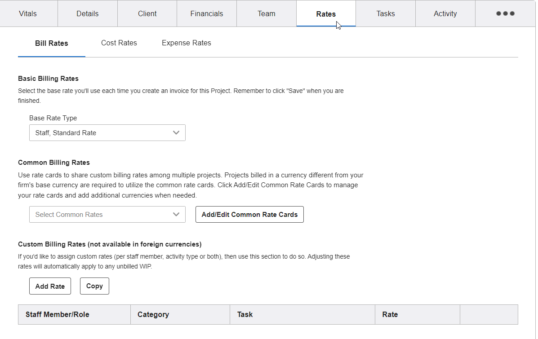Viewport: 538px width, 339px height.
Task: Open the Details tab
Action: tap(87, 13)
